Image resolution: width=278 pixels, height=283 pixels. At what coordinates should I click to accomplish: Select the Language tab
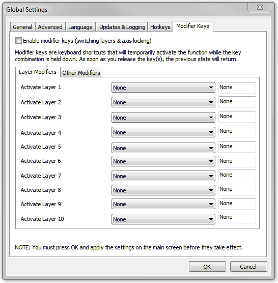coord(80,27)
